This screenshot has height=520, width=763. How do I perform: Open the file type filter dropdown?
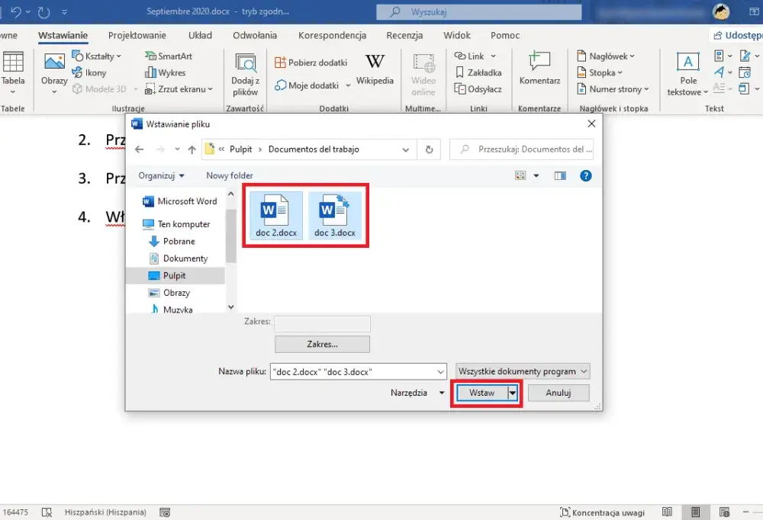(x=523, y=371)
